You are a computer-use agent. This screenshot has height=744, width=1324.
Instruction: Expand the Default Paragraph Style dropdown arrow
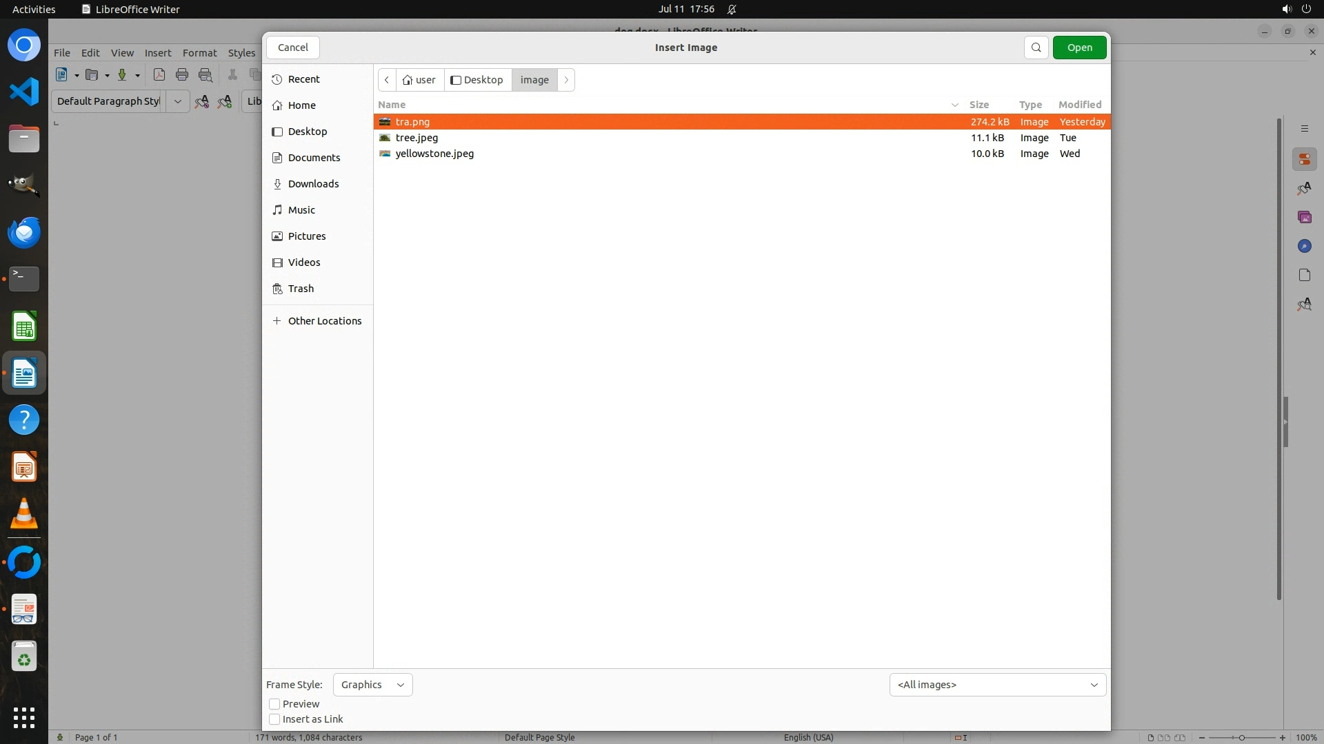pos(178,101)
